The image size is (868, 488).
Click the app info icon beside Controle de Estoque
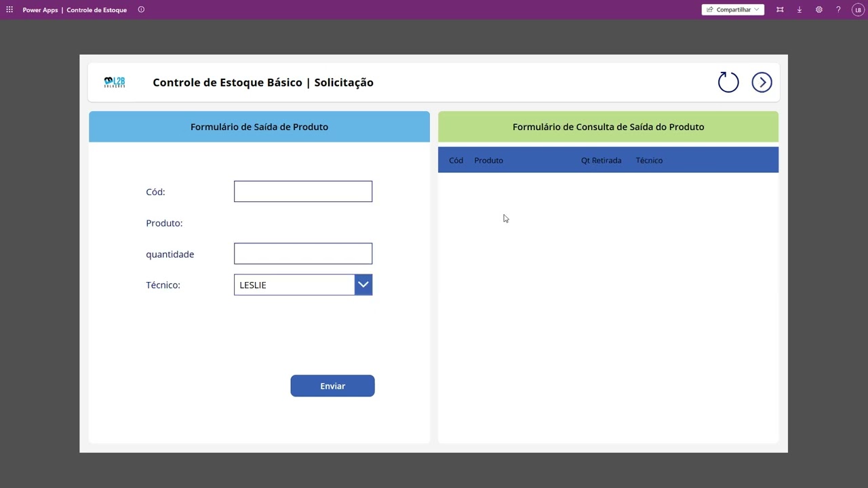[x=141, y=9]
